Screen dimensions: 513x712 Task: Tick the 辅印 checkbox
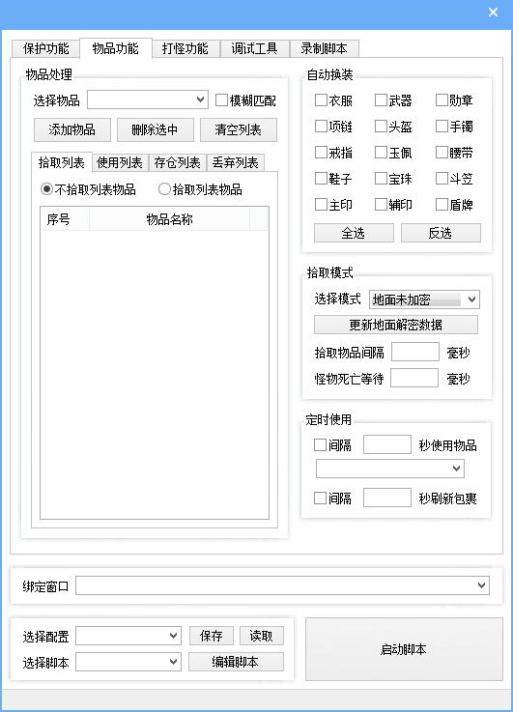[381, 205]
